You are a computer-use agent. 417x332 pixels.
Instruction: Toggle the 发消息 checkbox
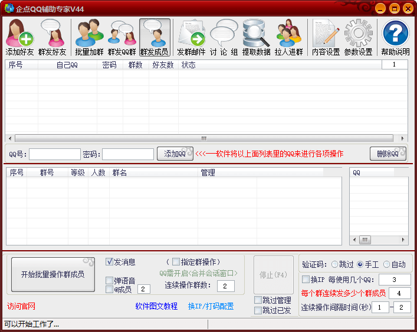(x=109, y=262)
